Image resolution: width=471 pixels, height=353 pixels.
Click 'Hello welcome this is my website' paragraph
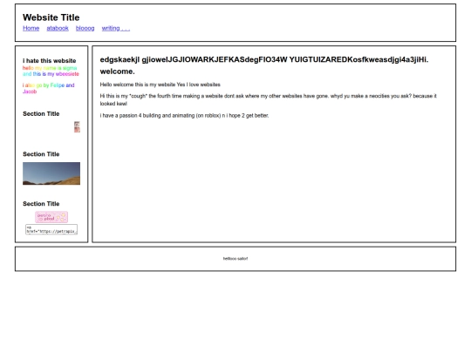(160, 85)
